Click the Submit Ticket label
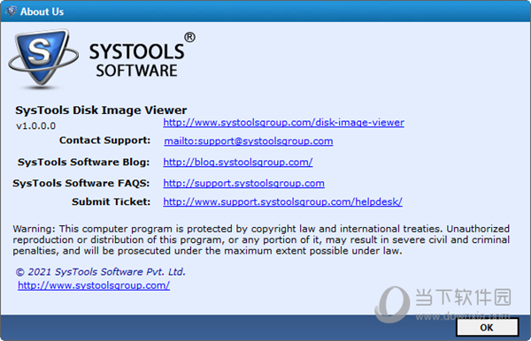Screen dimensions: 531x341 click(x=111, y=201)
